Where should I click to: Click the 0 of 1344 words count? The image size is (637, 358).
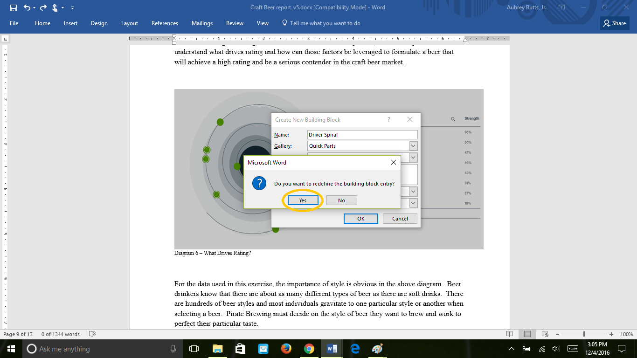tap(61, 334)
